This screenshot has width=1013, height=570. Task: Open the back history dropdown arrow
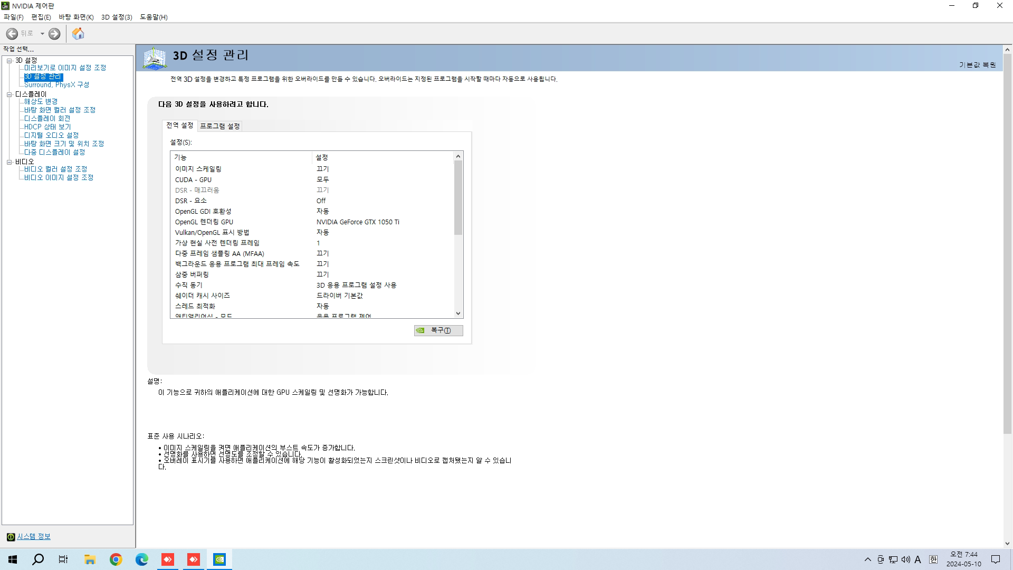tap(42, 34)
